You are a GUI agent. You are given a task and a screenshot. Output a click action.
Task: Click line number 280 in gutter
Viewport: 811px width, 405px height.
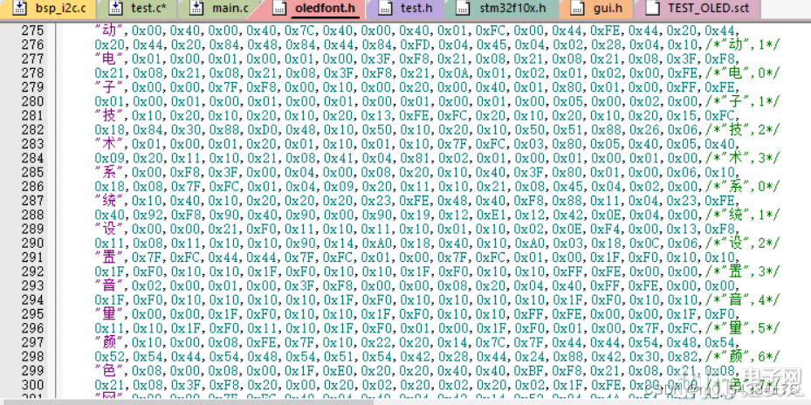(x=32, y=101)
